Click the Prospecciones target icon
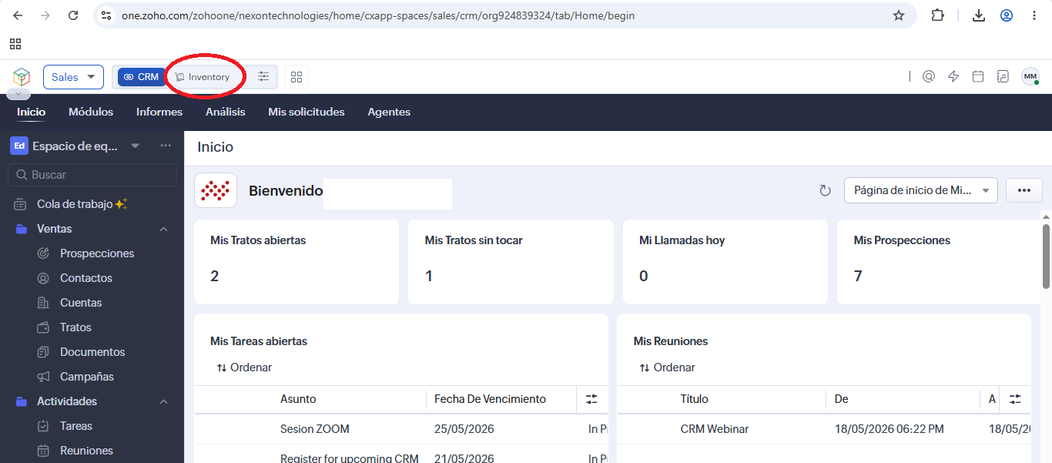 (44, 253)
